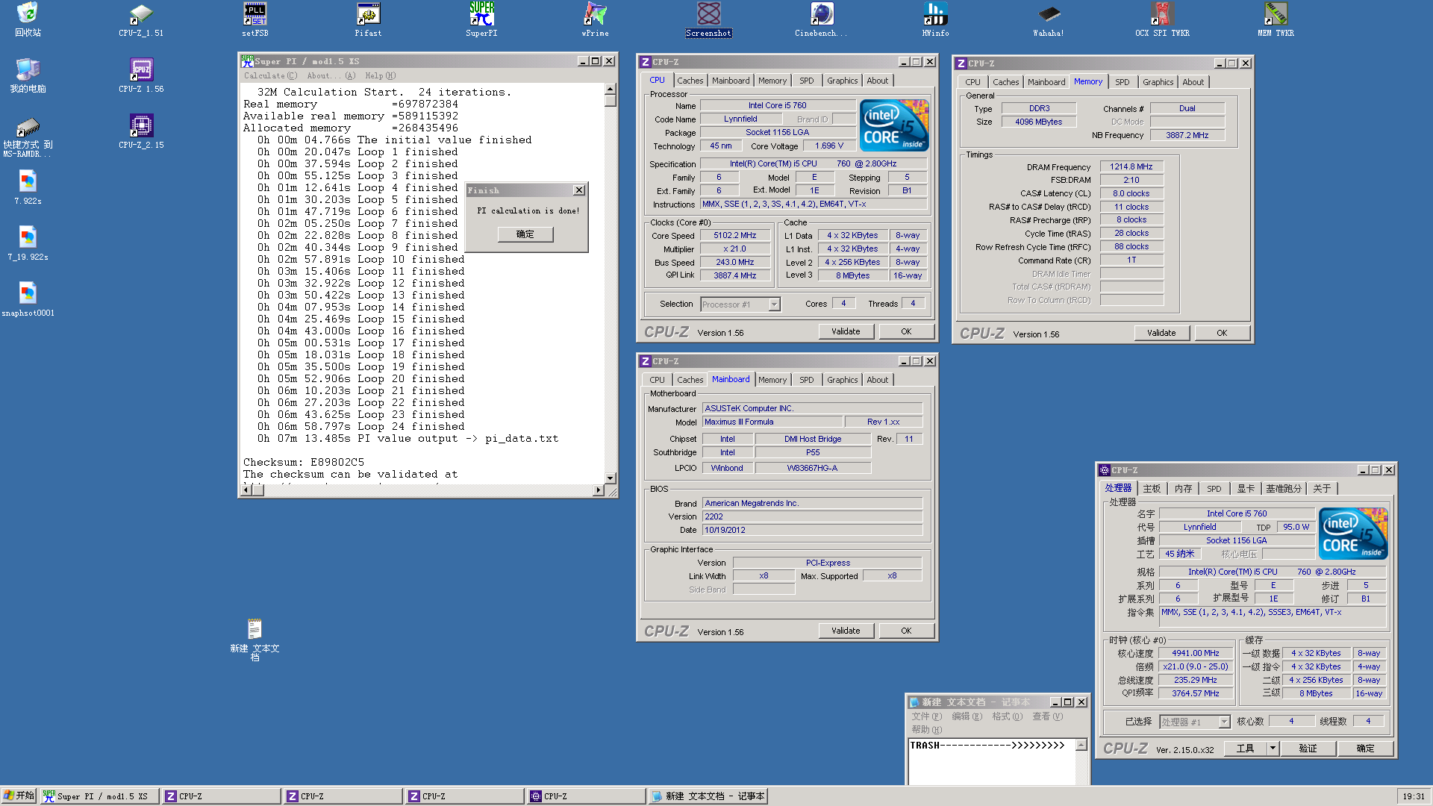Expand Processor #1 selection dropdown

[x=774, y=304]
